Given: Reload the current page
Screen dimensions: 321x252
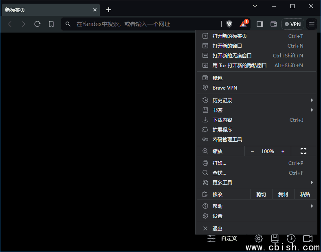Looking at the screenshot, I should (x=37, y=24).
